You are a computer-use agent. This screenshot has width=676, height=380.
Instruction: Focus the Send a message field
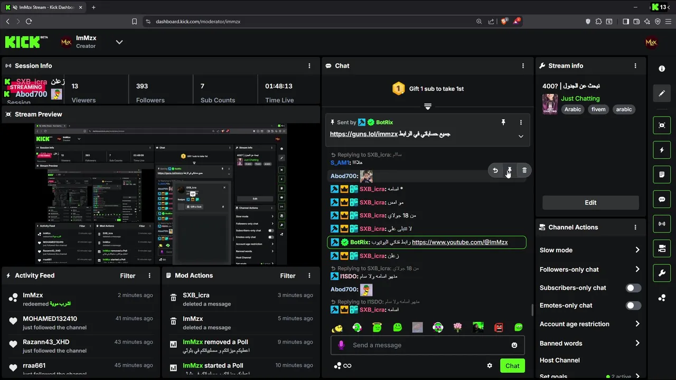point(428,345)
